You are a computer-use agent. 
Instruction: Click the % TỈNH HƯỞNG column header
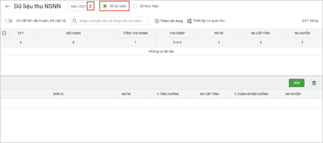point(168,94)
